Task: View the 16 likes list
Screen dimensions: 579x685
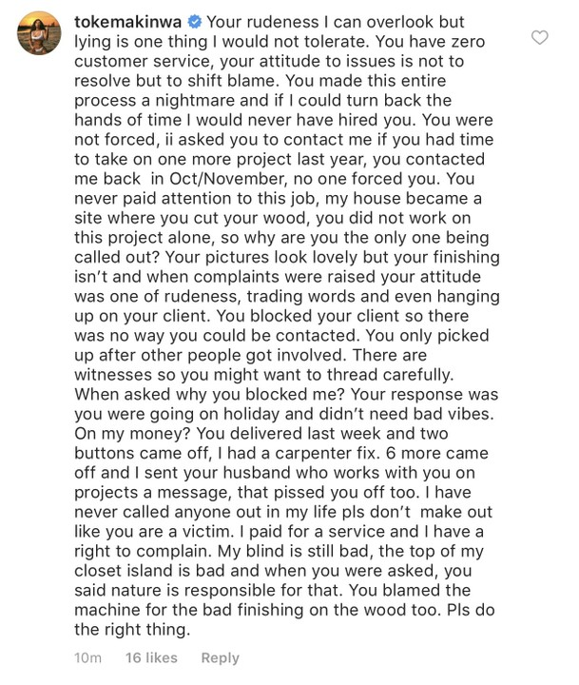Action: point(151,657)
